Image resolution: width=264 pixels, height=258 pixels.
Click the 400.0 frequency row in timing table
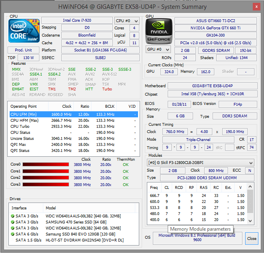[x=197, y=220]
